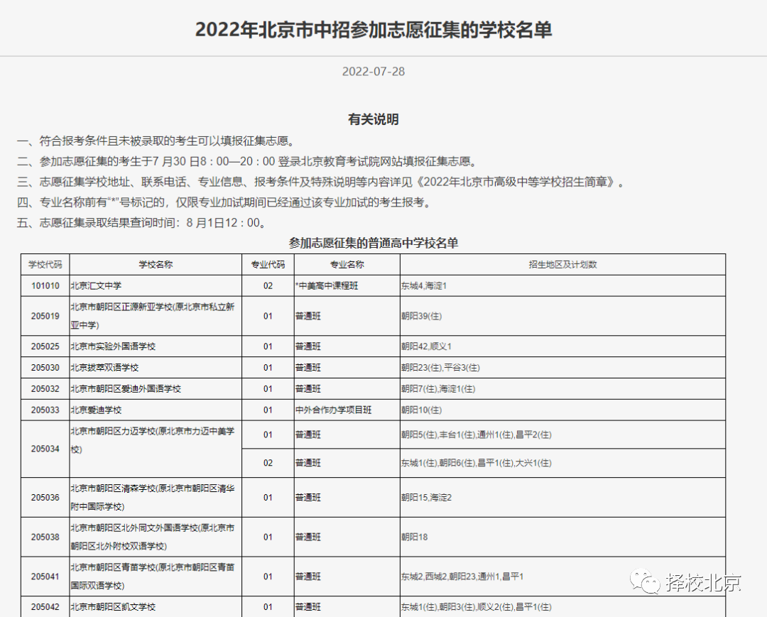Click the school name 北京市朝阳区正源新亚学校

(152, 316)
